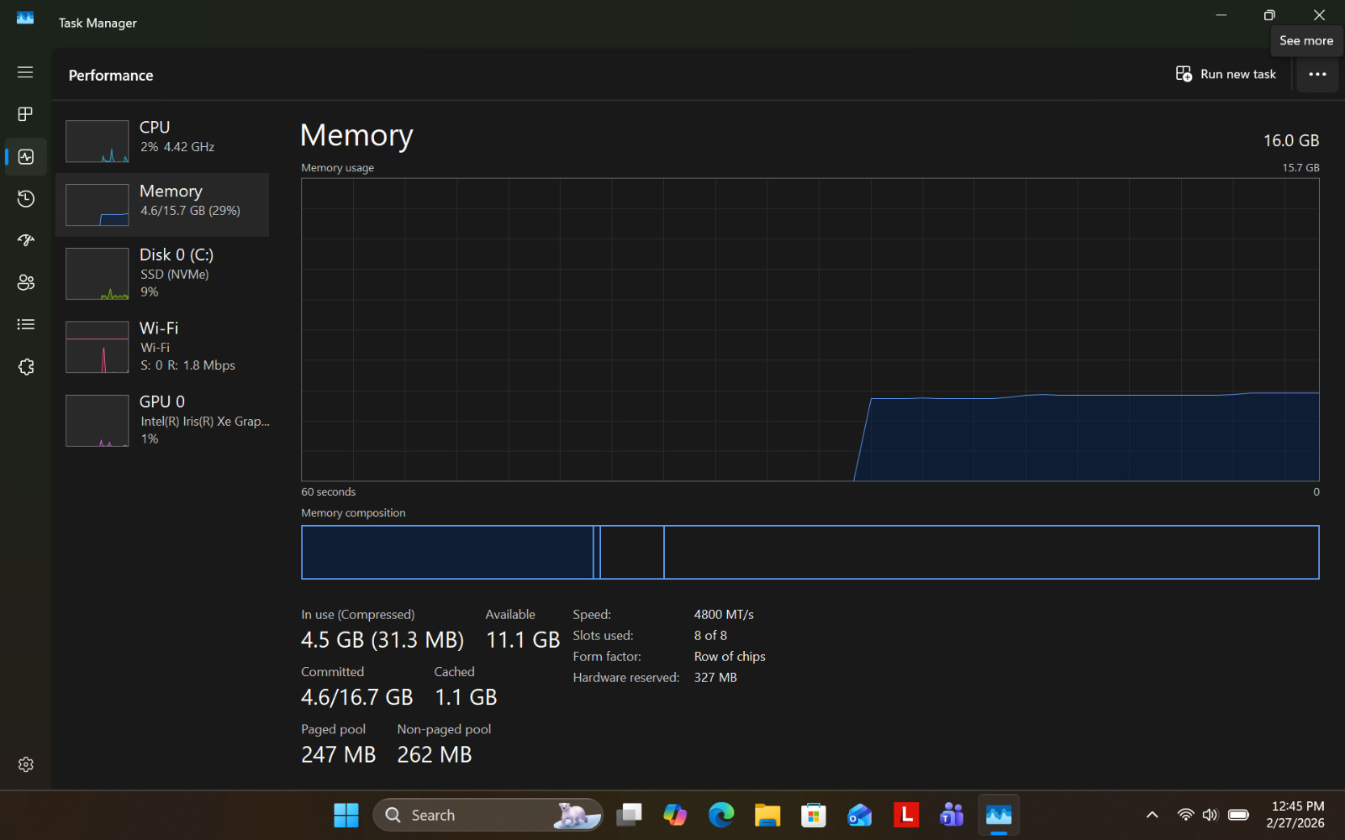Click the Wi-Fi throughput mini graph
Screen dimensions: 1345x840
click(98, 347)
